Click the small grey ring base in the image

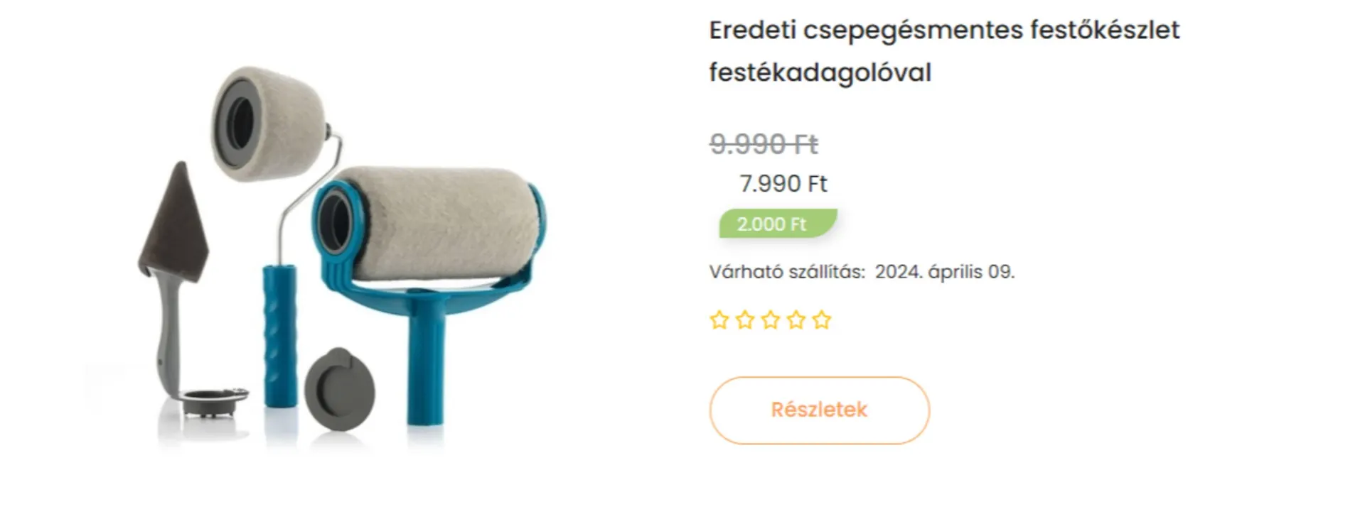tap(213, 400)
